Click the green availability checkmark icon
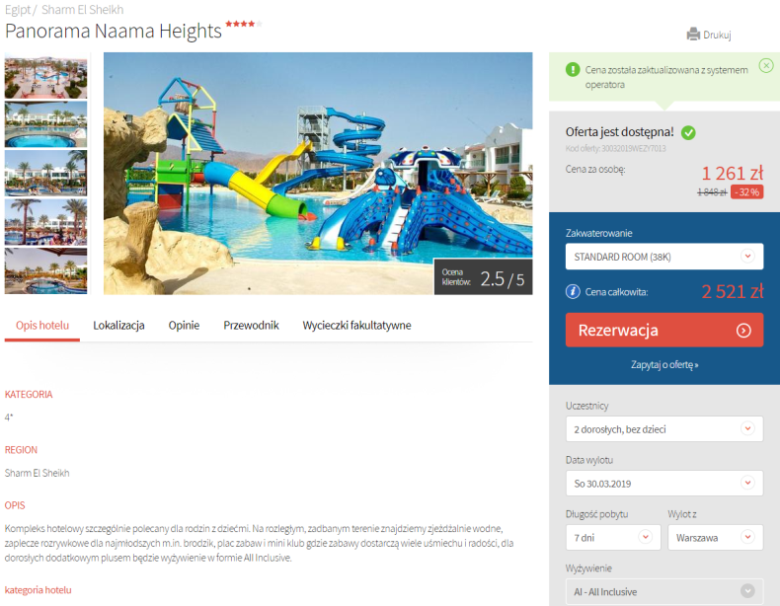This screenshot has width=780, height=606. coord(688,132)
